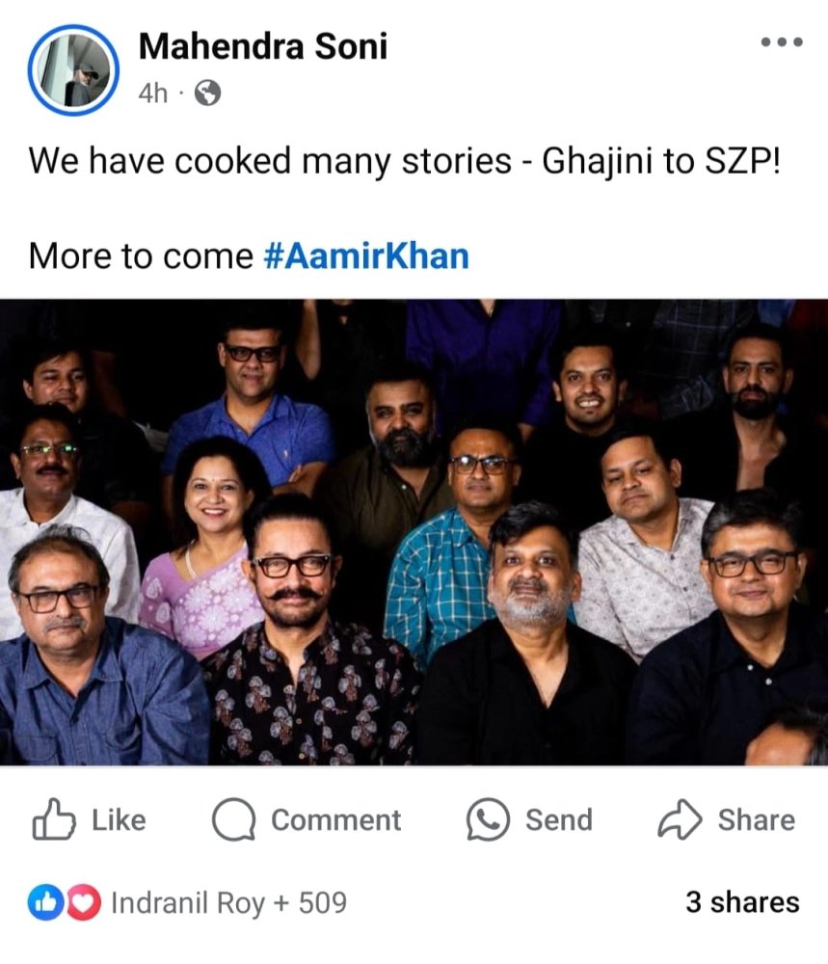This screenshot has height=964, width=828.
Task: Click the globe public audience icon
Action: tap(207, 94)
